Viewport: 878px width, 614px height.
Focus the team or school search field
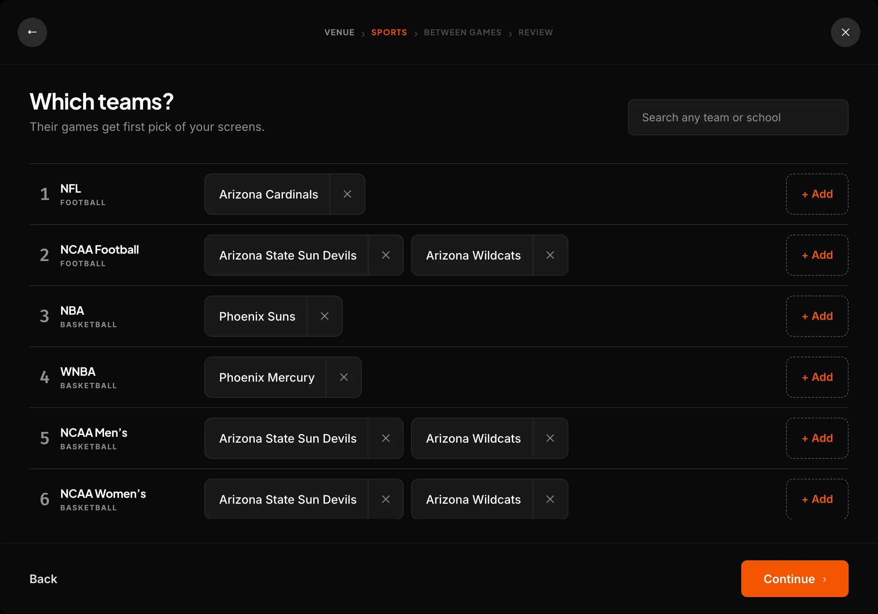click(738, 117)
